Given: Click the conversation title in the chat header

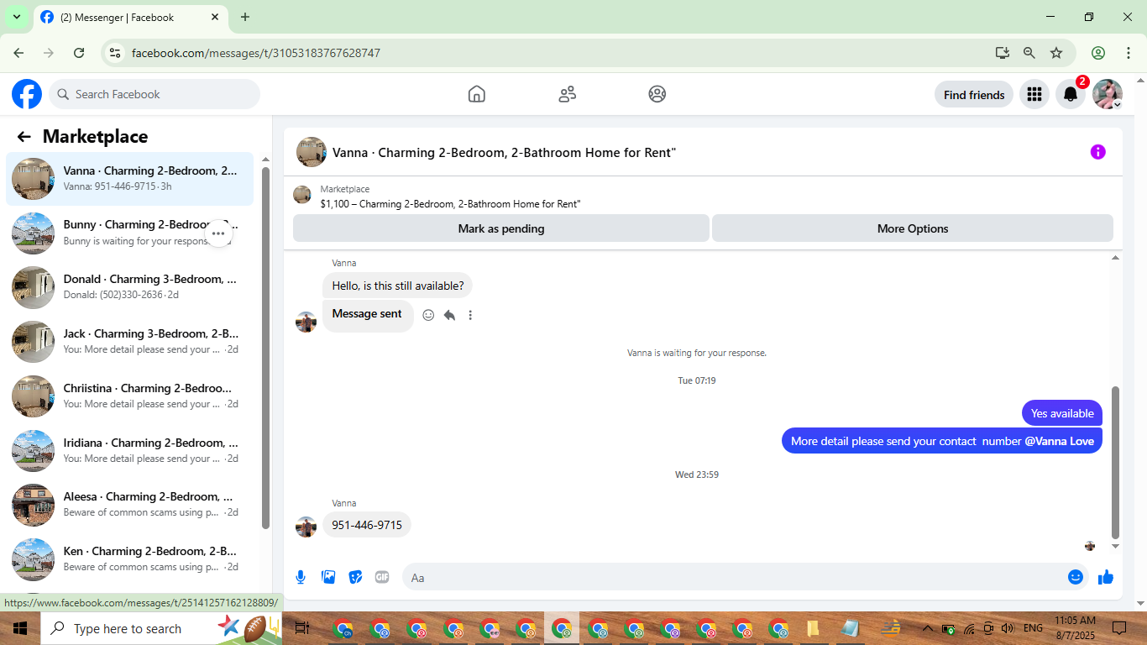Looking at the screenshot, I should pos(504,152).
